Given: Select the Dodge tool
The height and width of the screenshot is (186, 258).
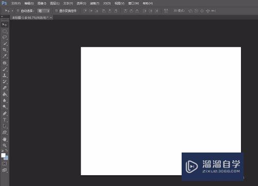Looking at the screenshot, I should pyautogui.click(x=5, y=107).
